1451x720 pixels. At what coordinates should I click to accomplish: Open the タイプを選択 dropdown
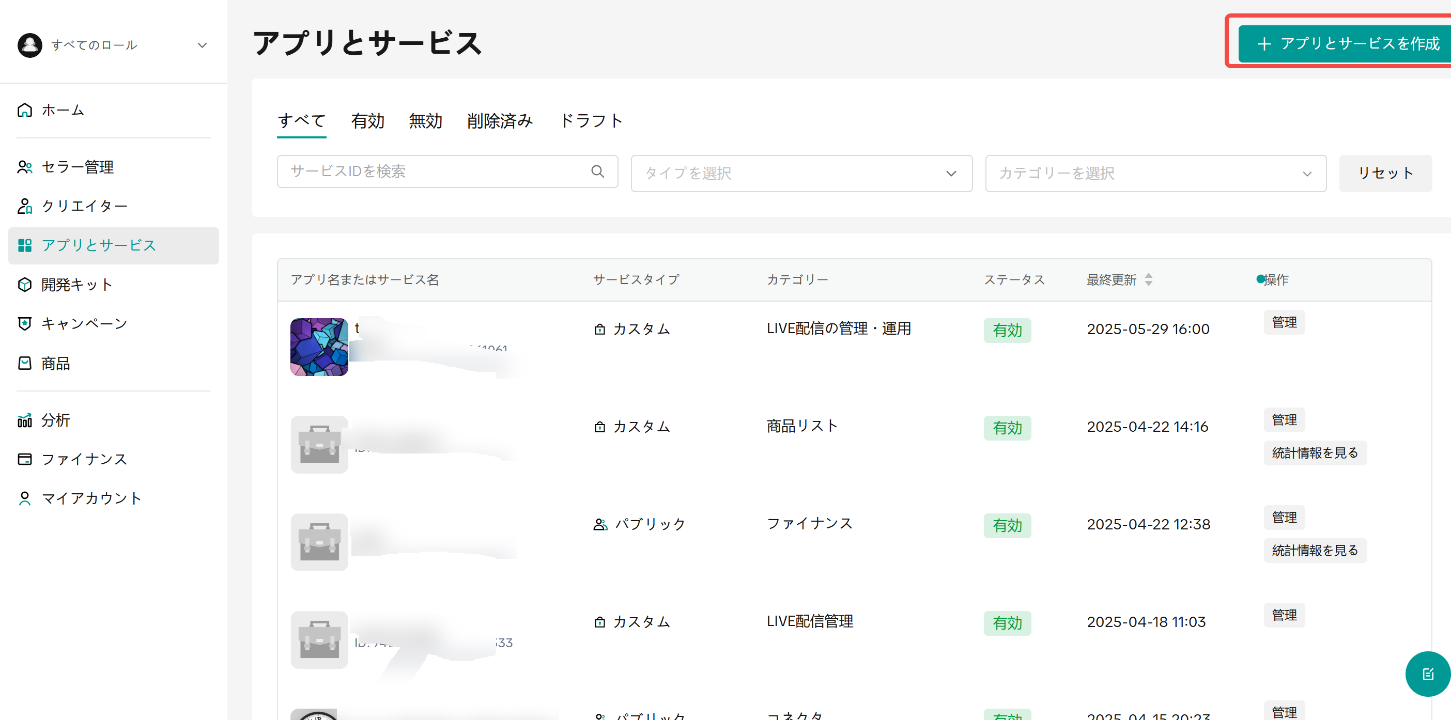point(801,174)
